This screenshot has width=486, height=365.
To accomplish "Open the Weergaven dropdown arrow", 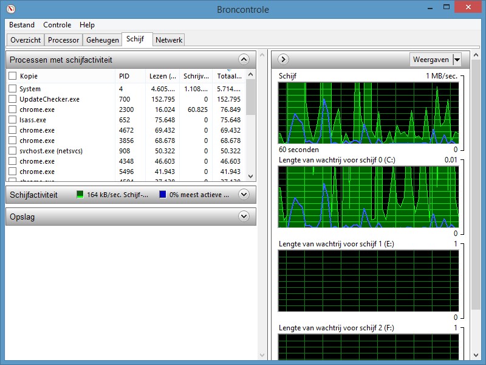I will click(x=457, y=60).
